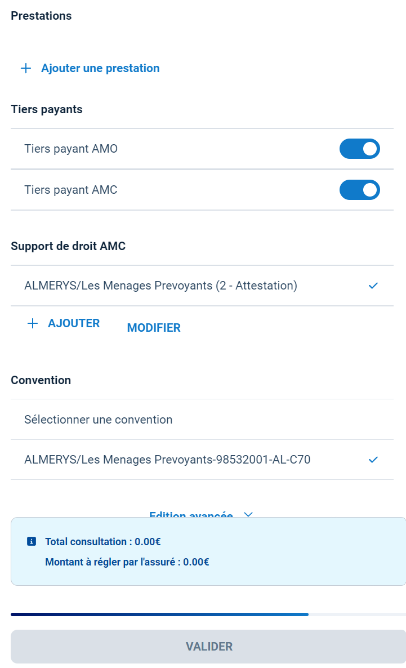Click the plus icon beside Ajouter une prestation
Viewport: 406px width, 668px height.
(26, 68)
